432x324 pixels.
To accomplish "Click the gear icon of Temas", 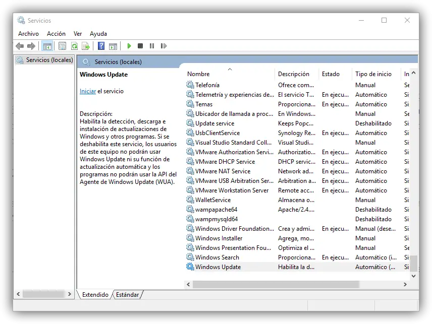I will 190,104.
